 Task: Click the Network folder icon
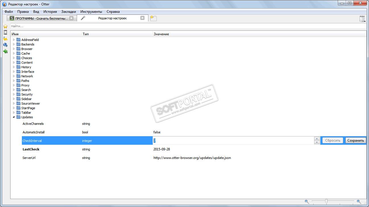coord(18,76)
